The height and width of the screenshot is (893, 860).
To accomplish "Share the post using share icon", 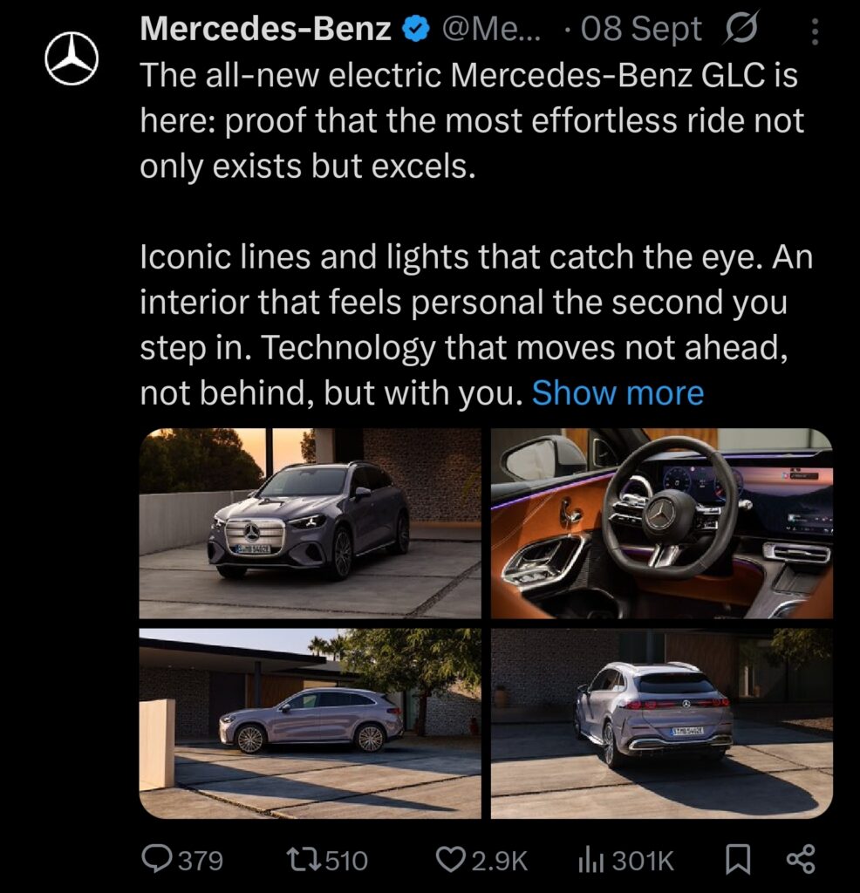I will click(x=801, y=859).
